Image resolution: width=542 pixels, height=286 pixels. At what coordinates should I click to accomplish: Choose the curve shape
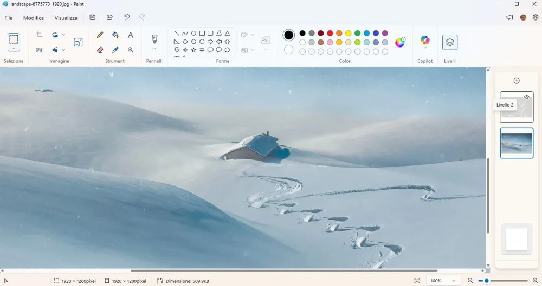point(185,33)
